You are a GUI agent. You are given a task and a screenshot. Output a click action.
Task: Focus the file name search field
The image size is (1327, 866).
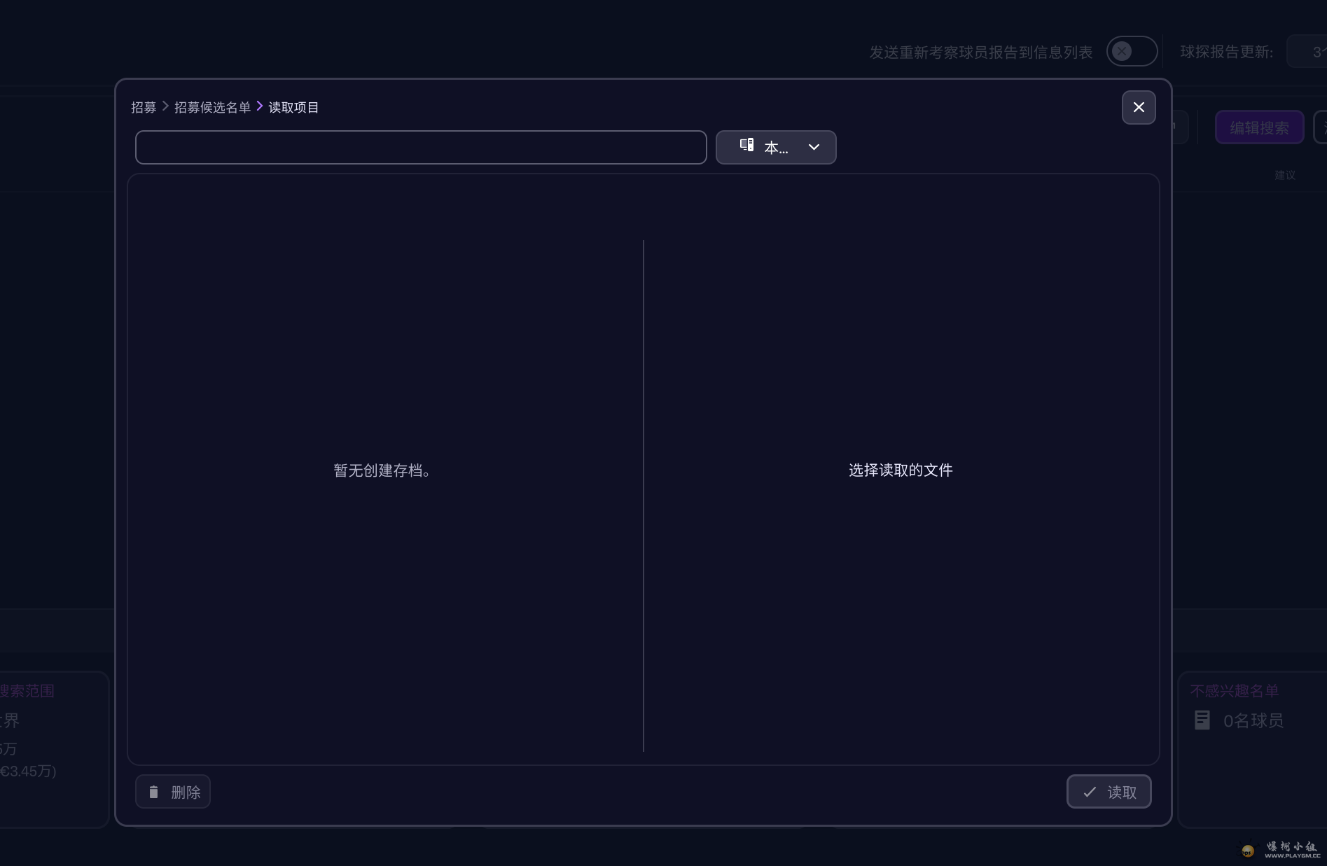[x=421, y=147]
